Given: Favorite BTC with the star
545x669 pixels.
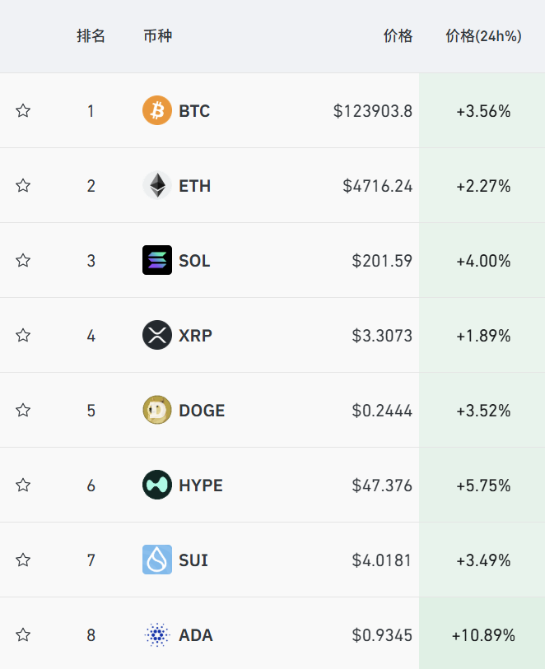Looking at the screenshot, I should click(23, 110).
